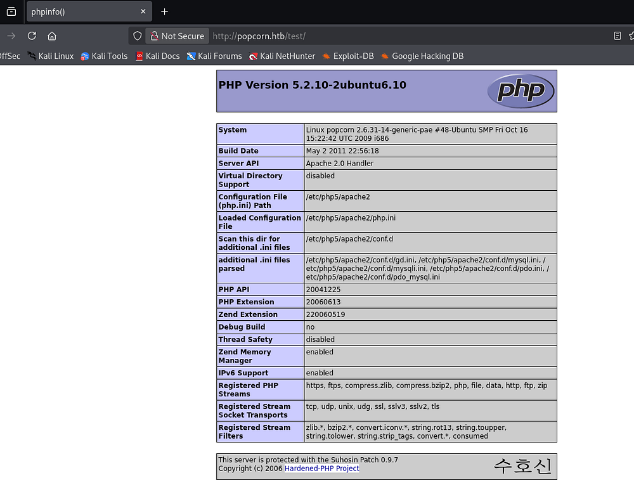Viewport: 634px width, 485px height.
Task: Open the Kali Tools bookmark
Action: click(105, 56)
